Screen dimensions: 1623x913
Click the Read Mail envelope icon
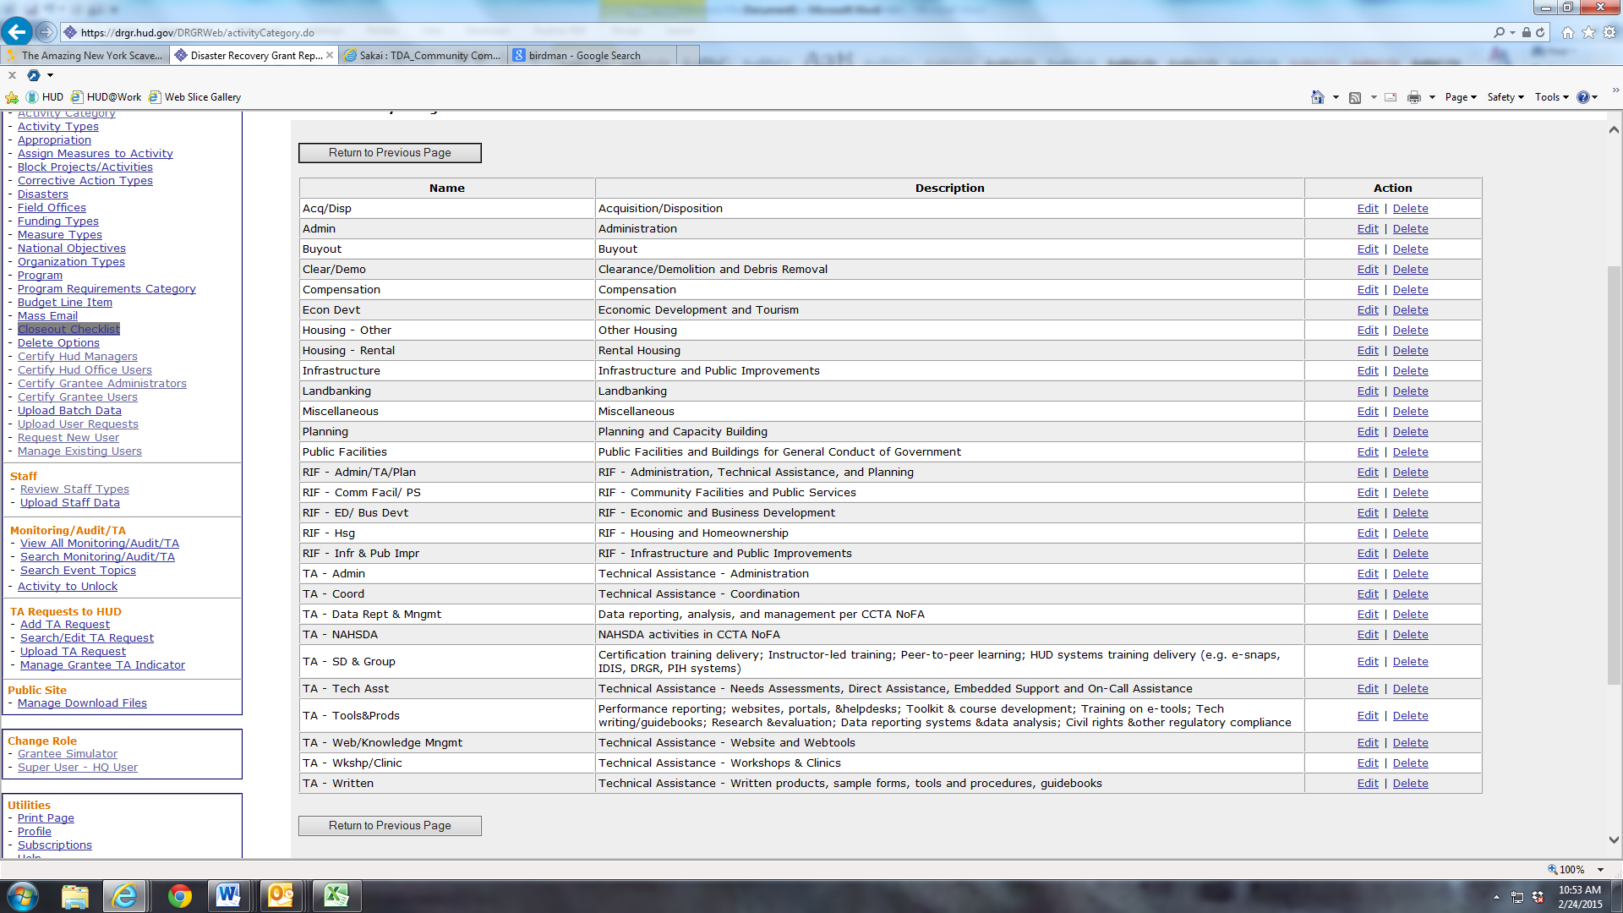pyautogui.click(x=1391, y=97)
